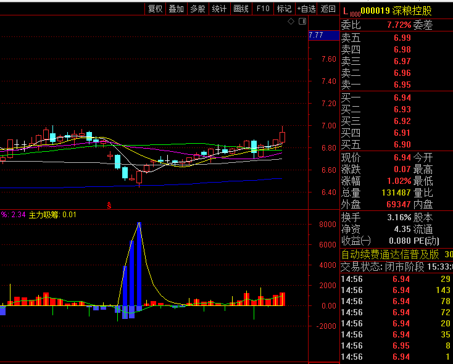
Task: Click the 卖一 ask price 6.95
Action: point(402,85)
